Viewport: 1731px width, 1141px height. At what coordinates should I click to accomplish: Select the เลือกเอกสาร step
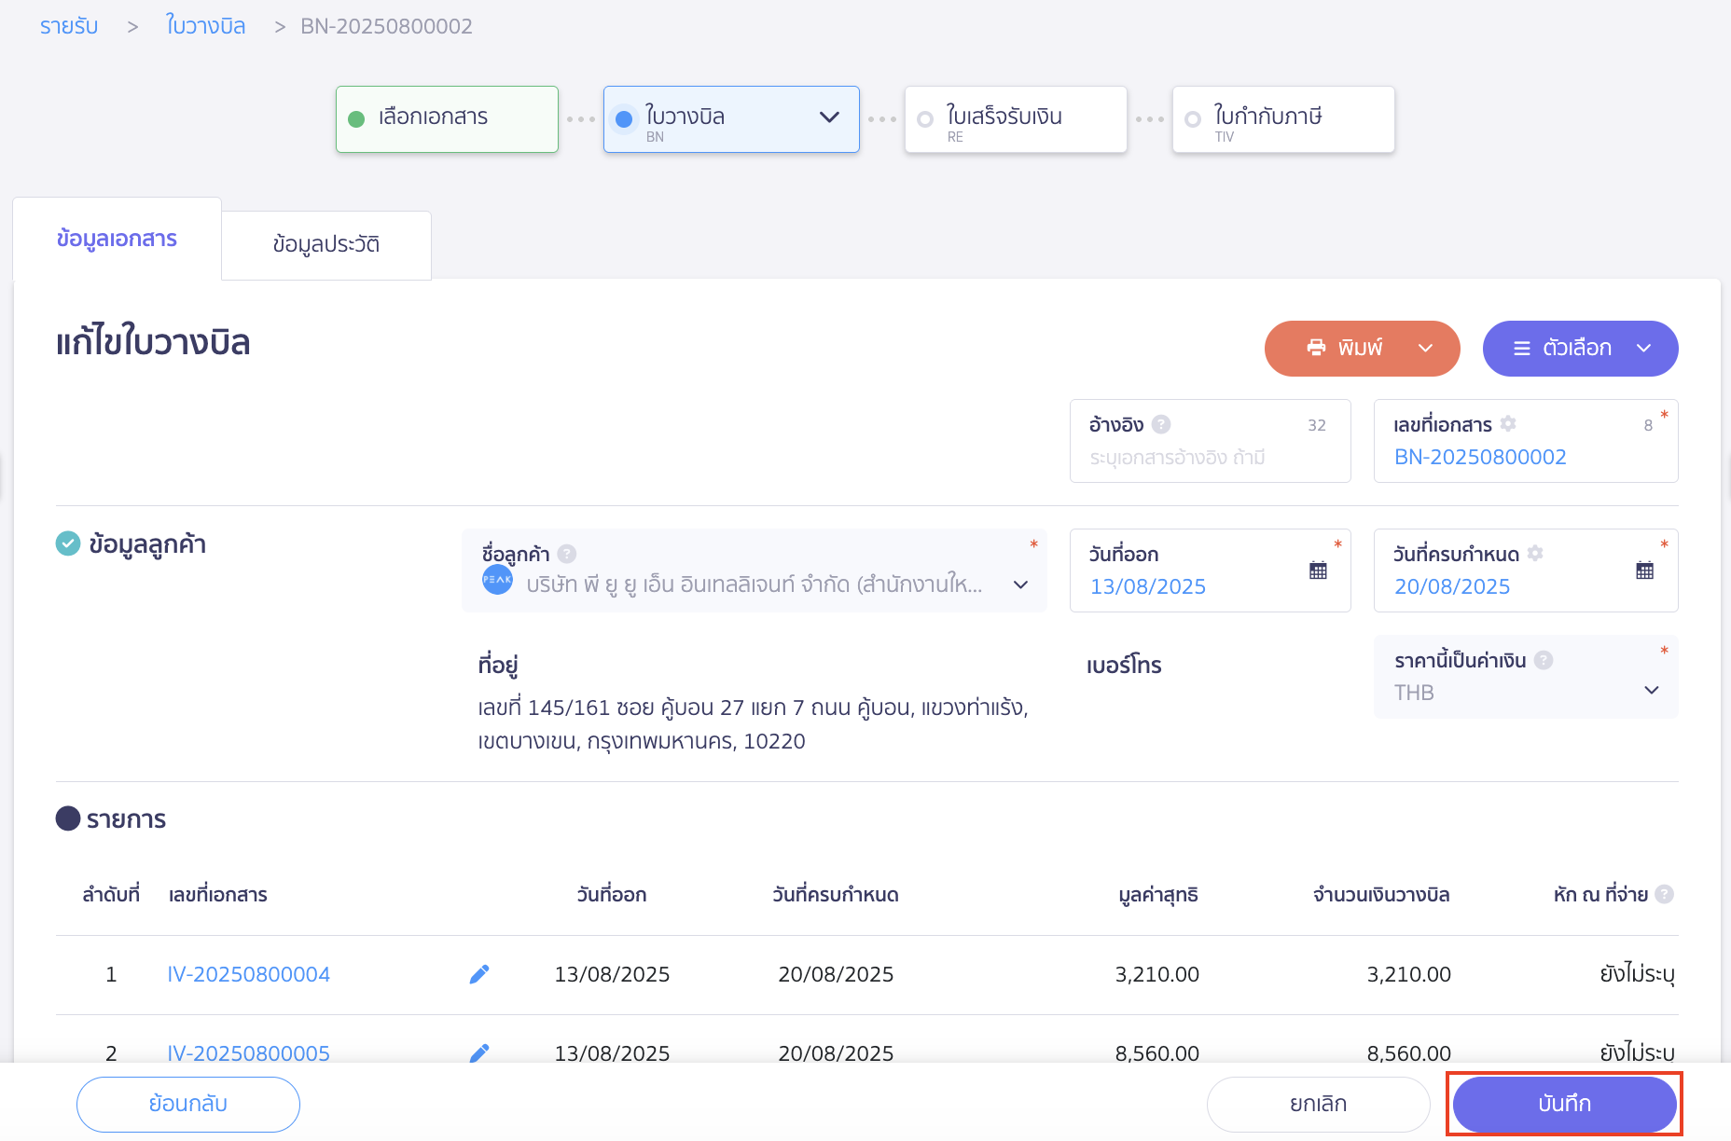[x=447, y=118]
